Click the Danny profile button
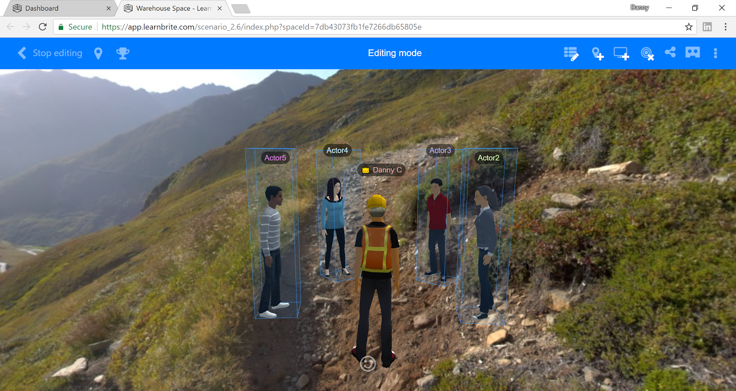 coord(639,7)
